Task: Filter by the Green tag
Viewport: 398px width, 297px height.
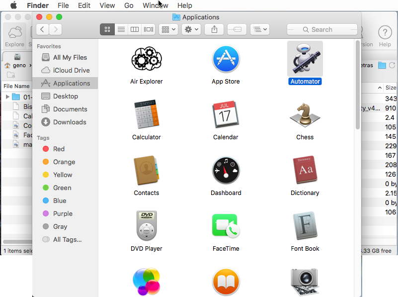Action: coord(65,188)
